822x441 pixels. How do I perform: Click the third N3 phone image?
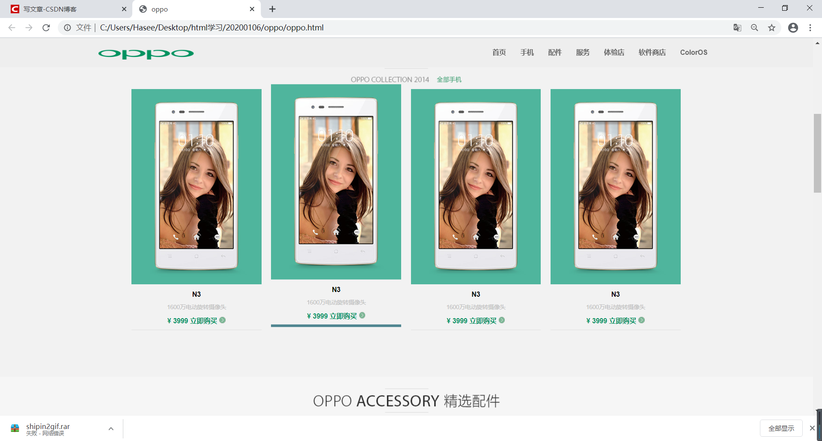coord(476,187)
